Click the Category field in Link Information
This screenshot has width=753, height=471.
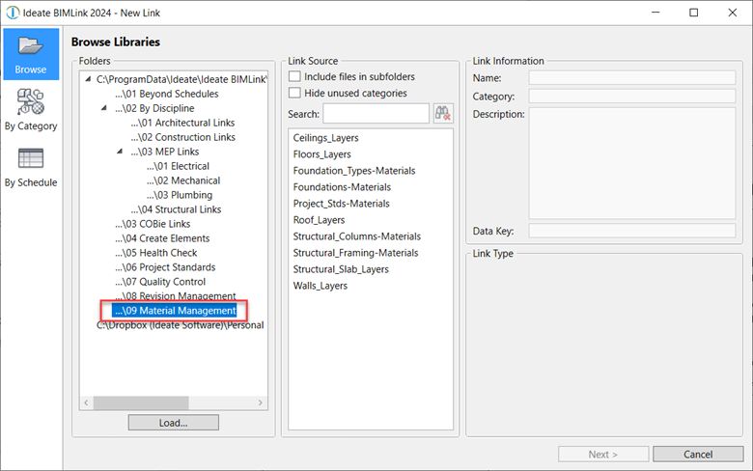click(632, 96)
